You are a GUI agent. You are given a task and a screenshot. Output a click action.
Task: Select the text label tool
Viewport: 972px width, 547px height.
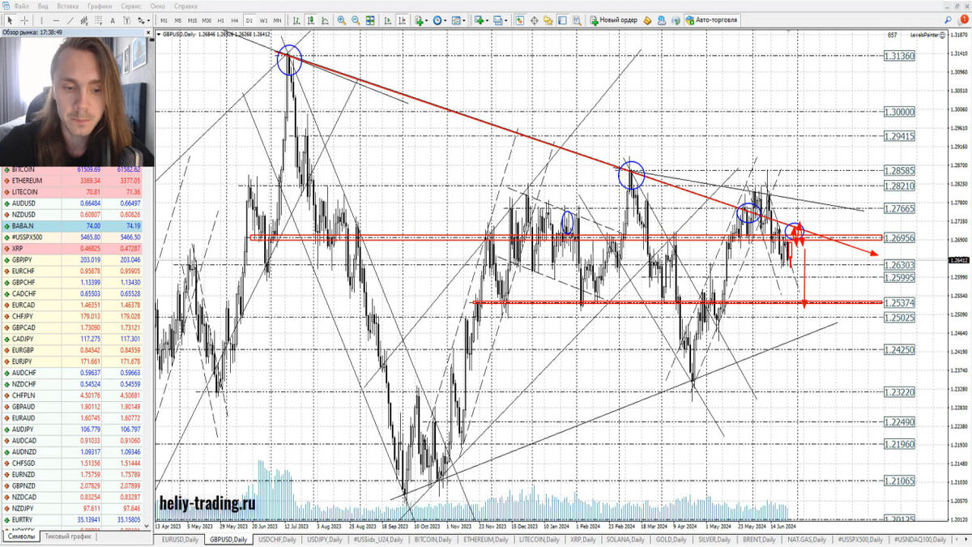[127, 19]
